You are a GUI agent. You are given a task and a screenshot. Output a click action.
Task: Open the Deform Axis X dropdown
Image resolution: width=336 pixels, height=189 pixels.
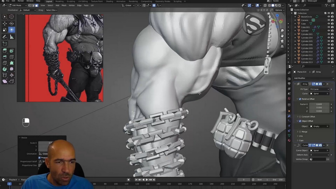[319, 155]
